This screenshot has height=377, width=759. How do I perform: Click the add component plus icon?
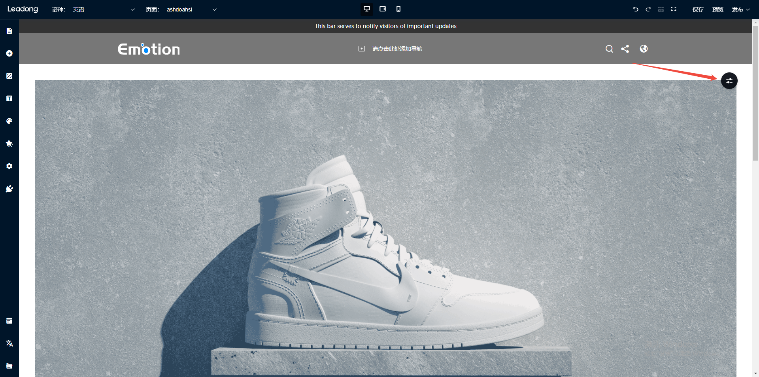coord(9,53)
